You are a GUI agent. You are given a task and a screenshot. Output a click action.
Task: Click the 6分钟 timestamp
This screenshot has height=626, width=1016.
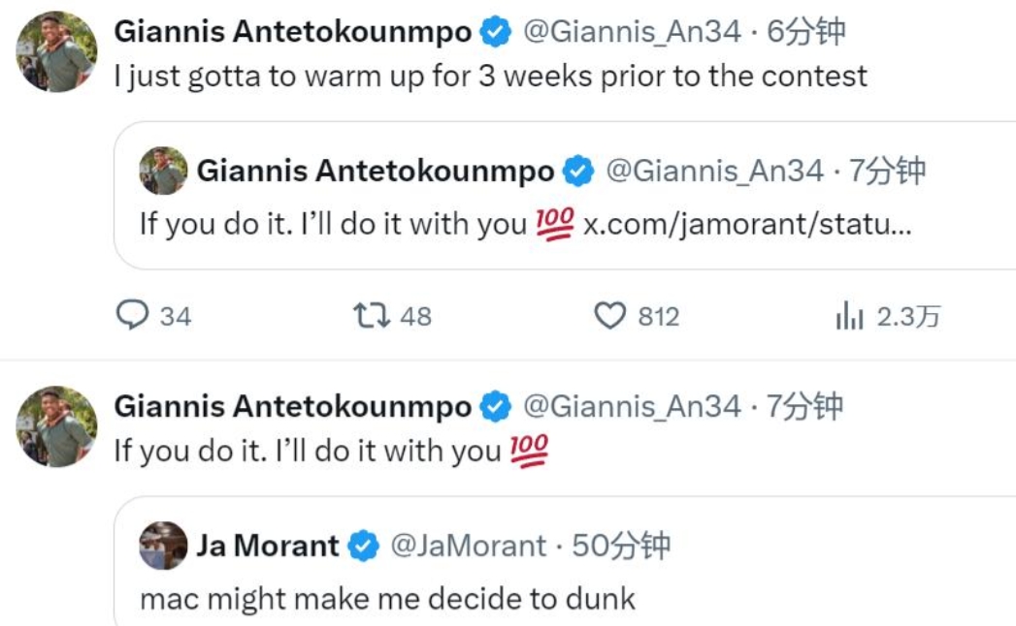805,33
